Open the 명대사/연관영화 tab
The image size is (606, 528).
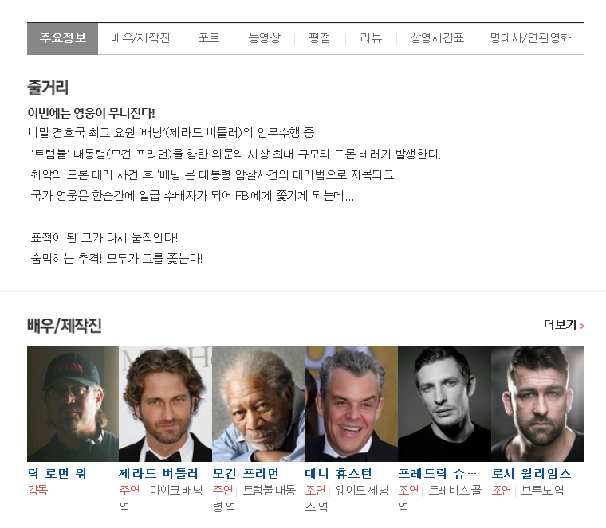coord(530,38)
